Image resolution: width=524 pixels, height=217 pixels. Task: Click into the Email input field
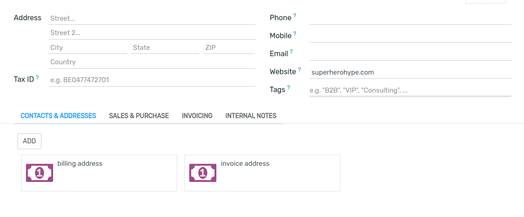point(410,54)
